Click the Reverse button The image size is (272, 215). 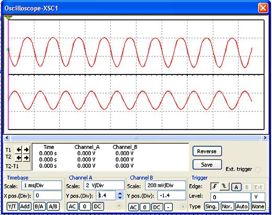pos(207,151)
